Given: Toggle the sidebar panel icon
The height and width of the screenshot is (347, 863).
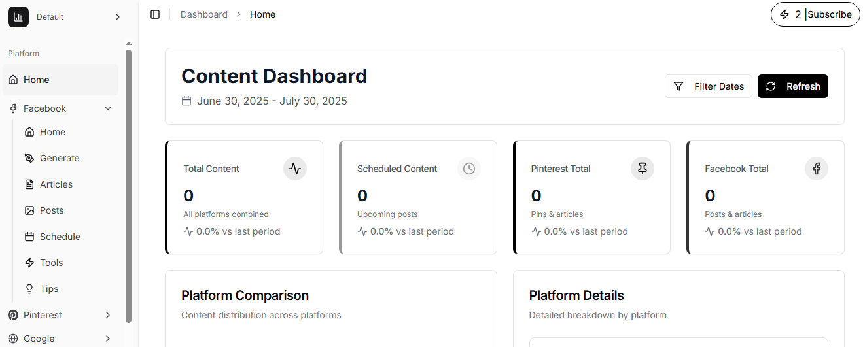Looking at the screenshot, I should click(155, 14).
